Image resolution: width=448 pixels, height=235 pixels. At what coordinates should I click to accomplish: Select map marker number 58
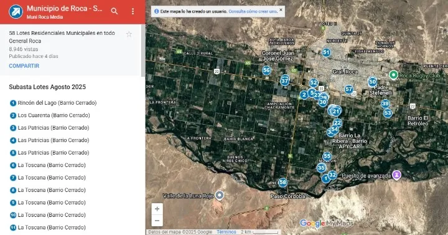click(x=282, y=183)
